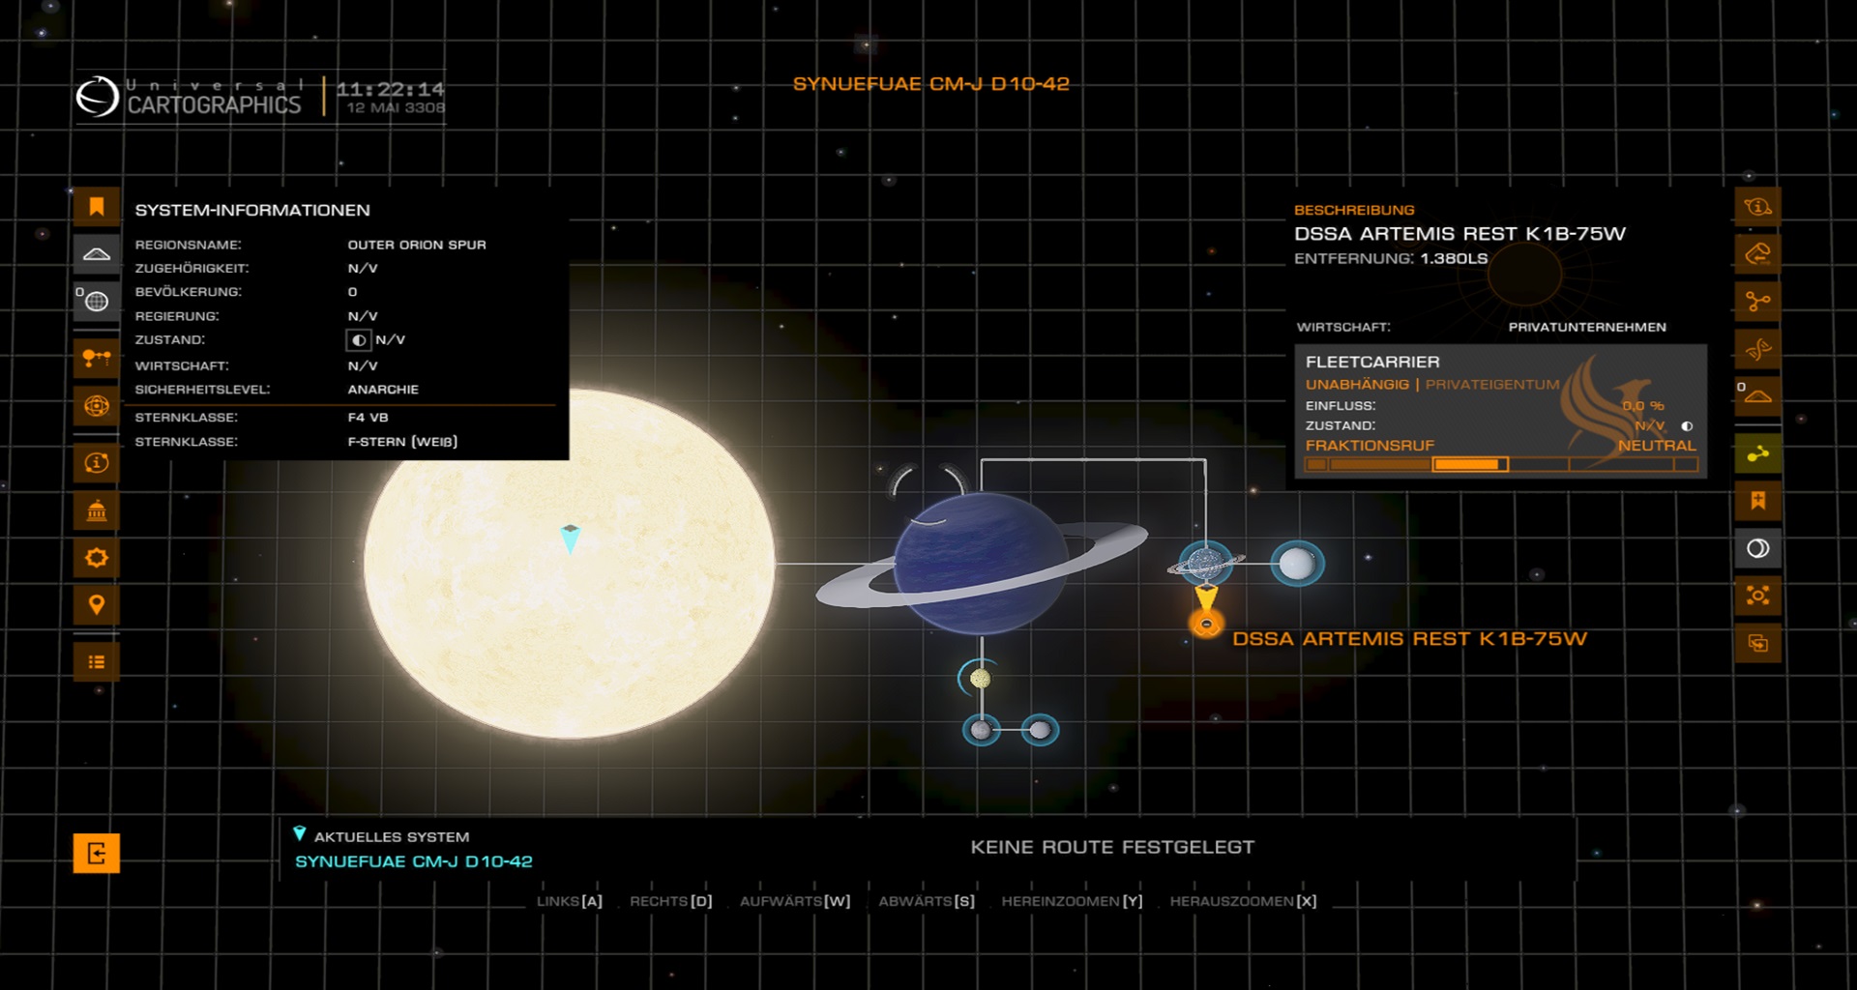
Task: Click the Synuefuae CM-J D10-42 current system link
Action: pos(413,861)
